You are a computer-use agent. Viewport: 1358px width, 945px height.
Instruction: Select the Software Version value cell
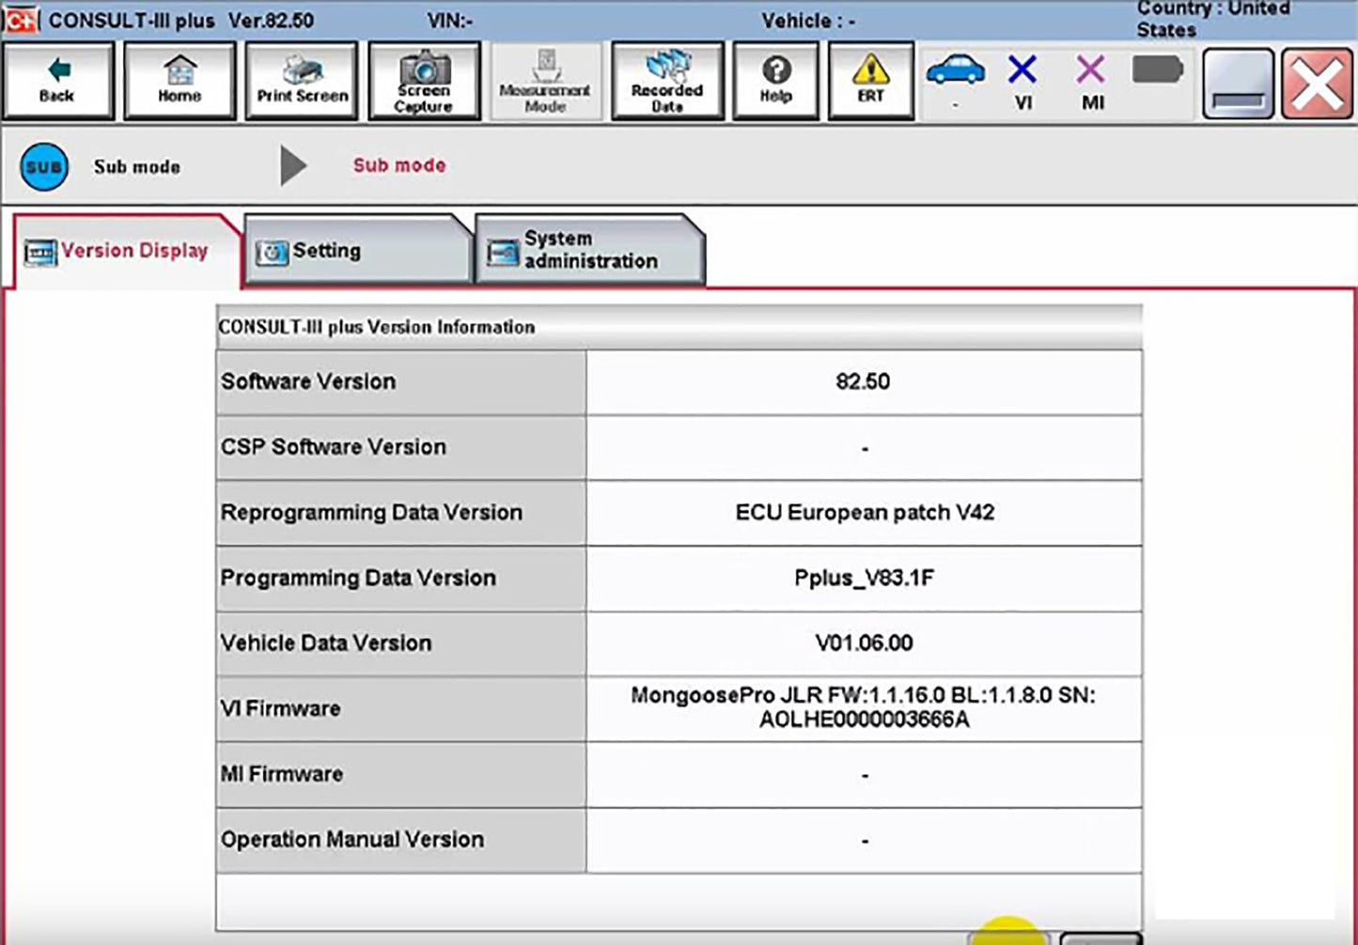pyautogui.click(x=863, y=382)
